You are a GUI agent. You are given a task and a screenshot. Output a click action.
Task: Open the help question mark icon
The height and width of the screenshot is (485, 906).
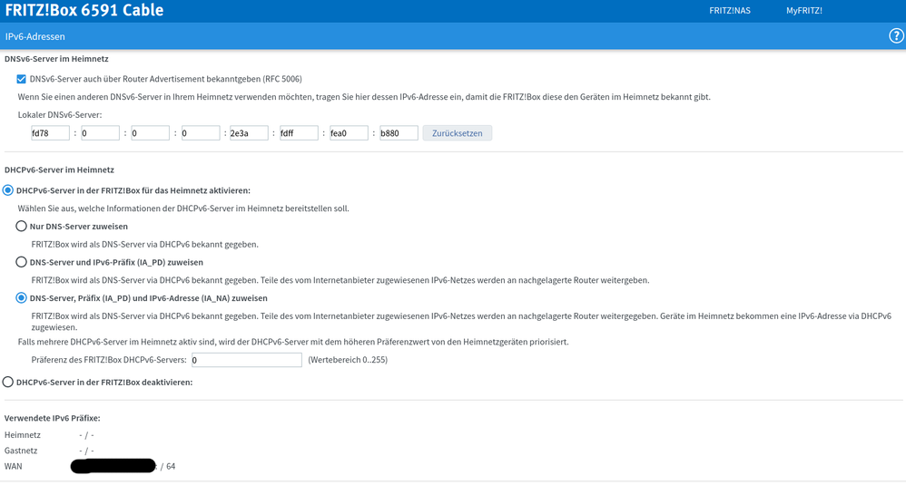click(896, 36)
